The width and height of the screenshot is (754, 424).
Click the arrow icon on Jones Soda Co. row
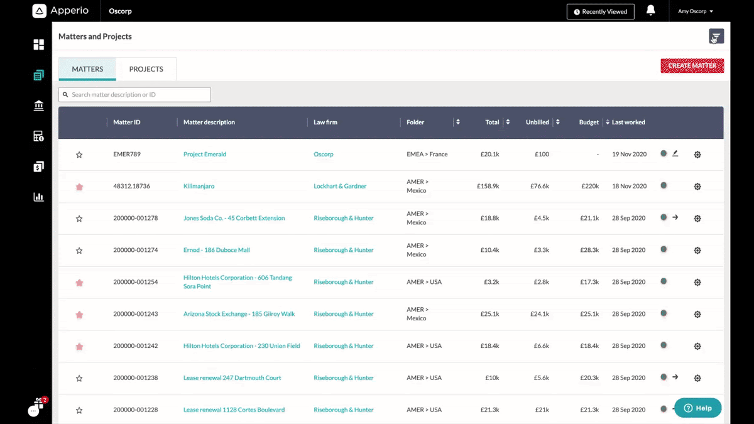click(x=675, y=217)
